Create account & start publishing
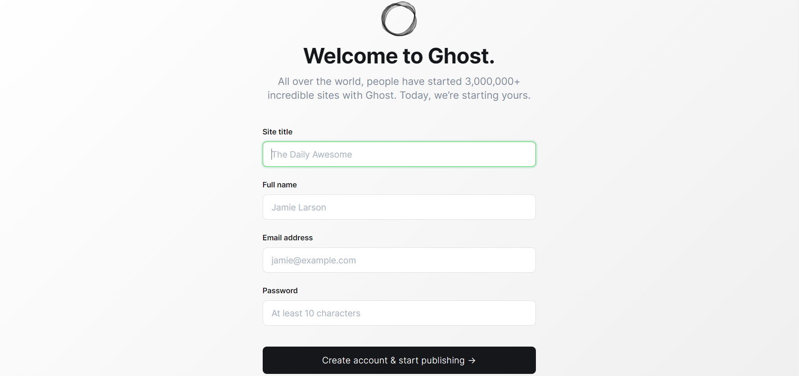Image resolution: width=799 pixels, height=376 pixels. 399,360
